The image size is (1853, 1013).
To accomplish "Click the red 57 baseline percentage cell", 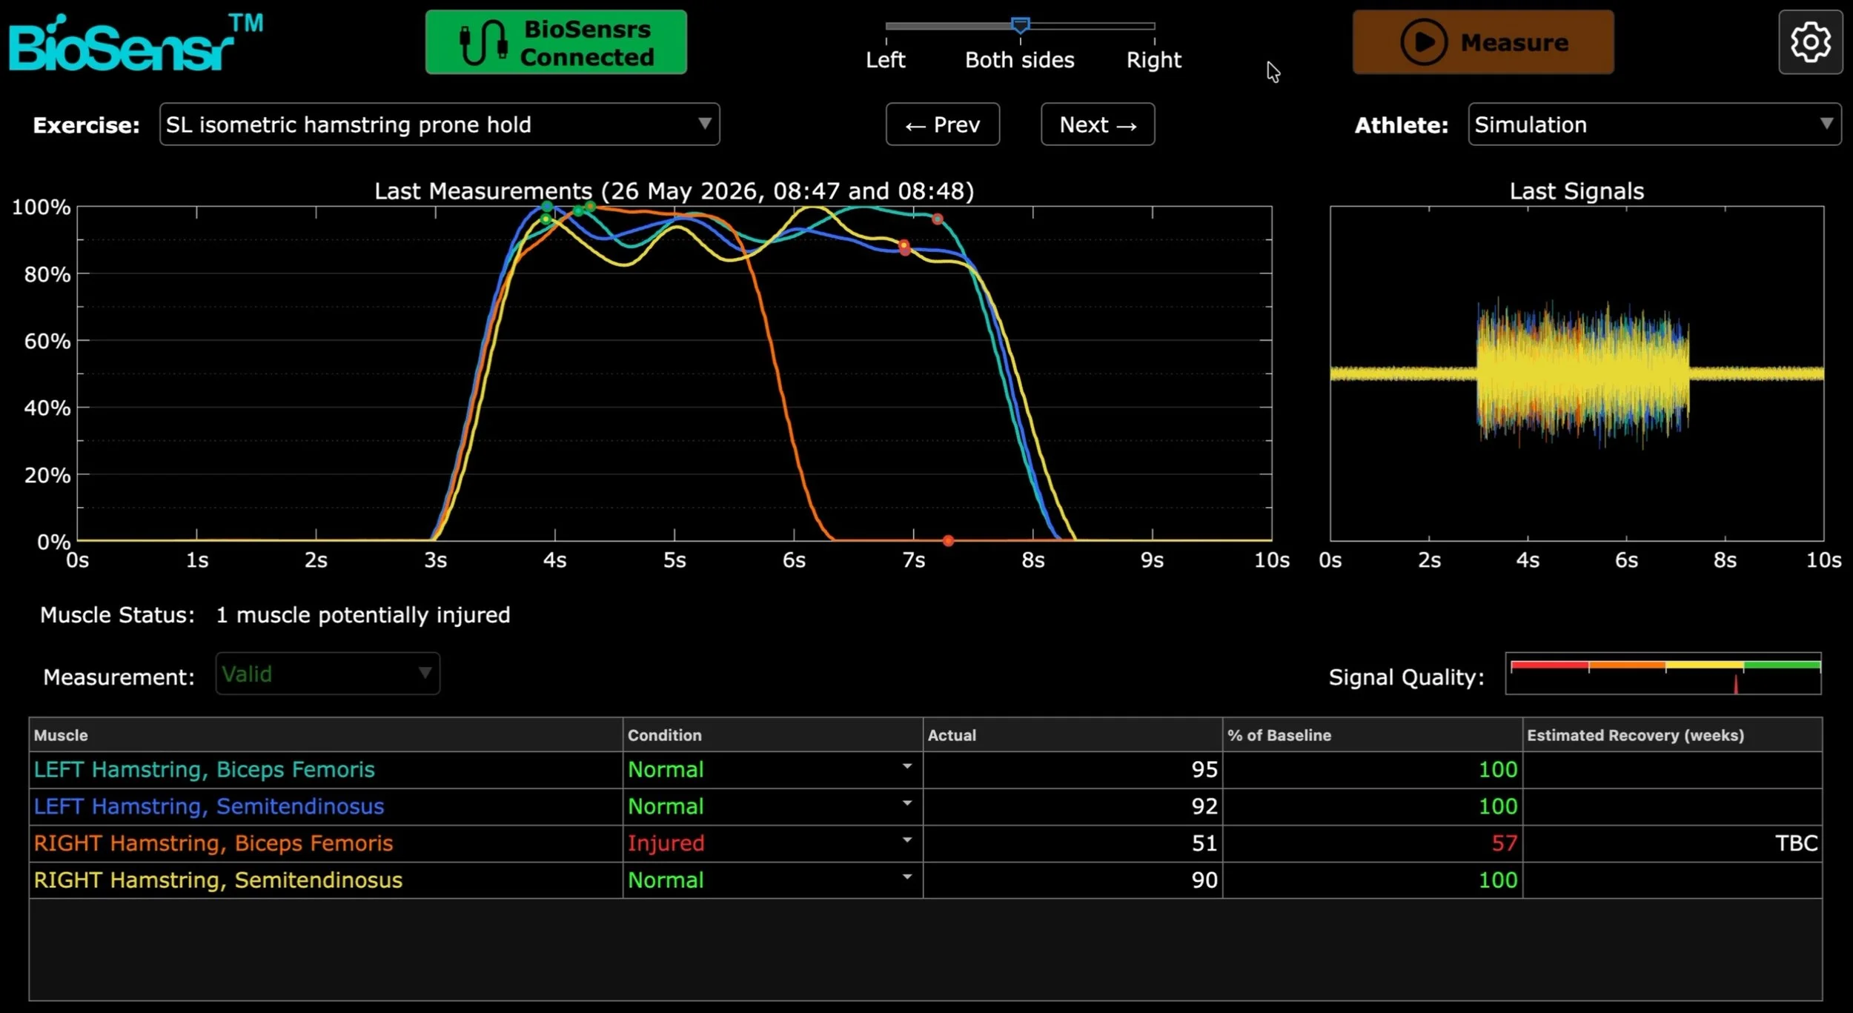I will click(x=1373, y=843).
